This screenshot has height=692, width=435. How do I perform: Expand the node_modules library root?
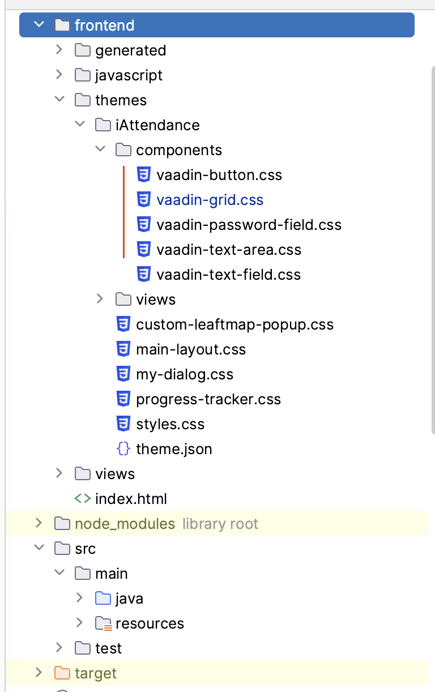point(39,524)
